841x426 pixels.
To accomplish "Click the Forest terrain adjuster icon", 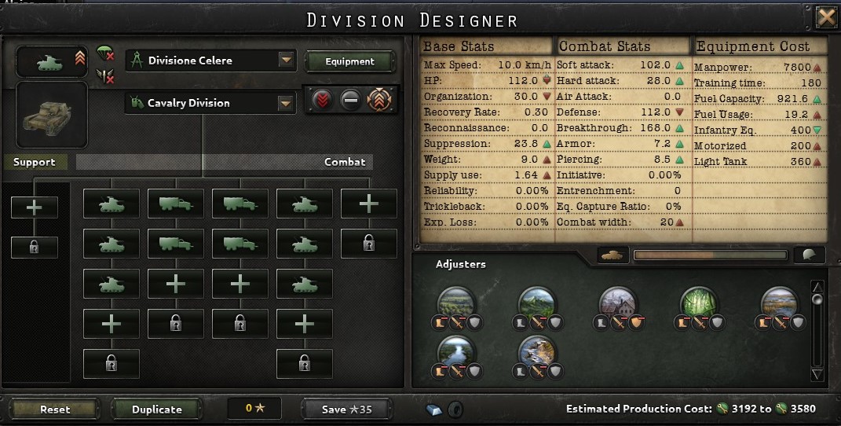I will click(699, 304).
